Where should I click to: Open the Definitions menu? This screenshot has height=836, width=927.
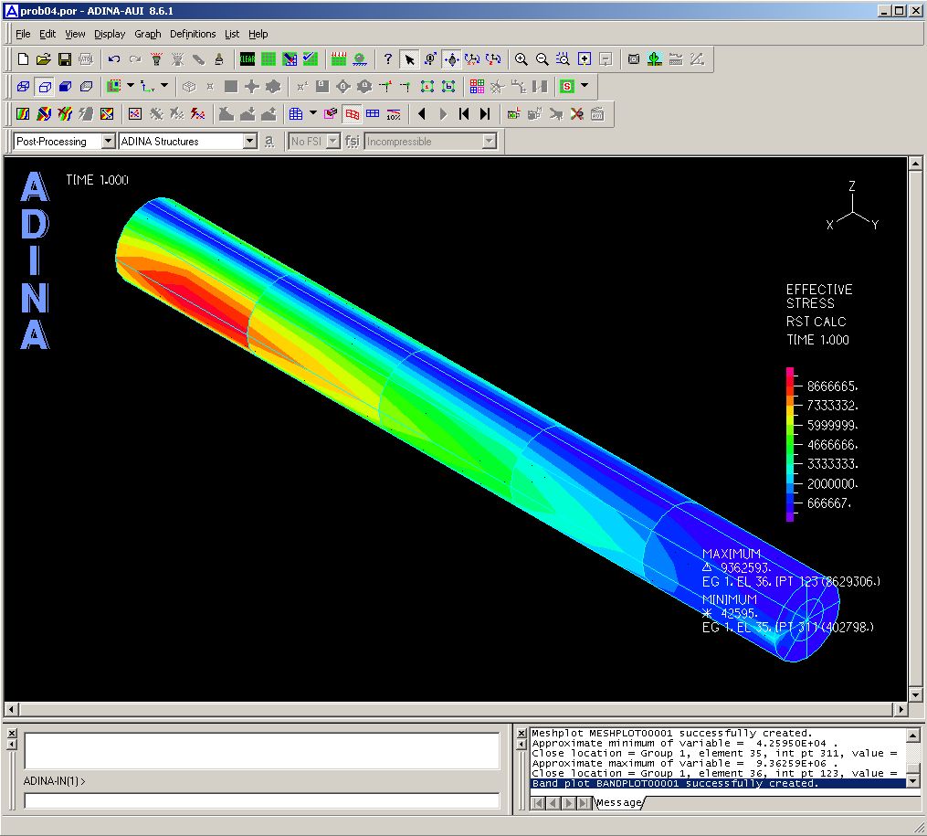pos(193,34)
